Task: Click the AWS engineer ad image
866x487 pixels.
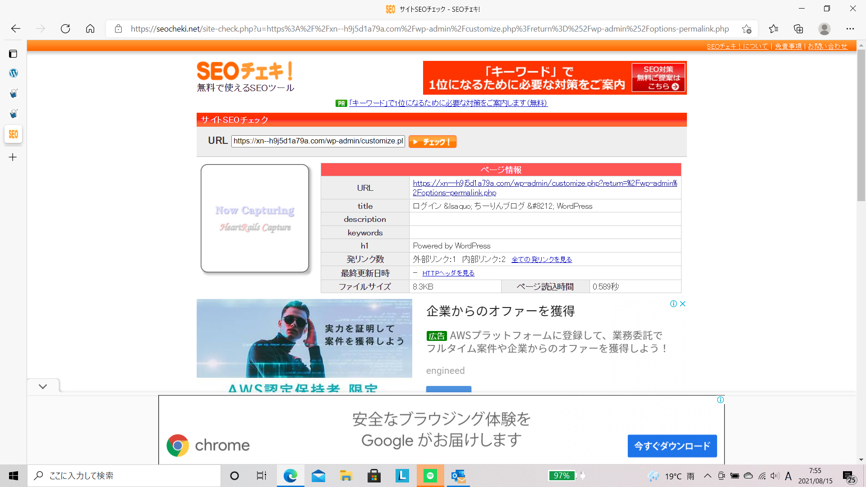Action: point(304,338)
